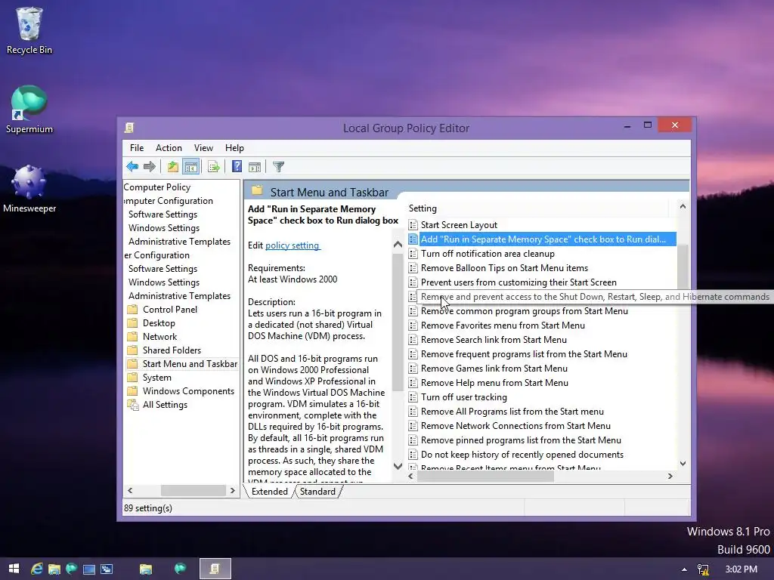The image size is (774, 580).
Task: Show hidden icons in the system tray
Action: click(x=684, y=569)
